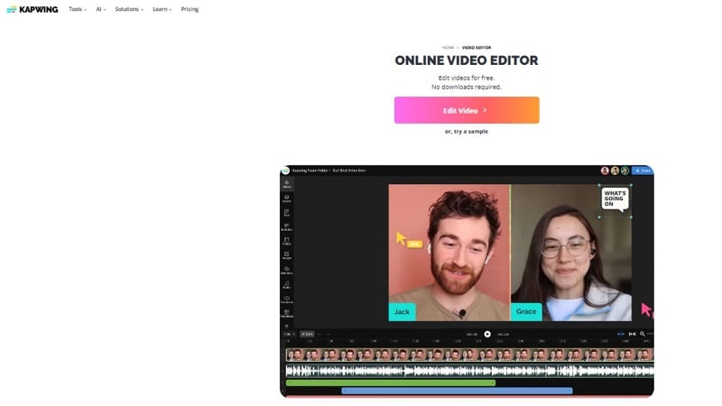This screenshot has width=722, height=406.
Task: Click the Split button on the timeline toolbar
Action: (x=307, y=334)
